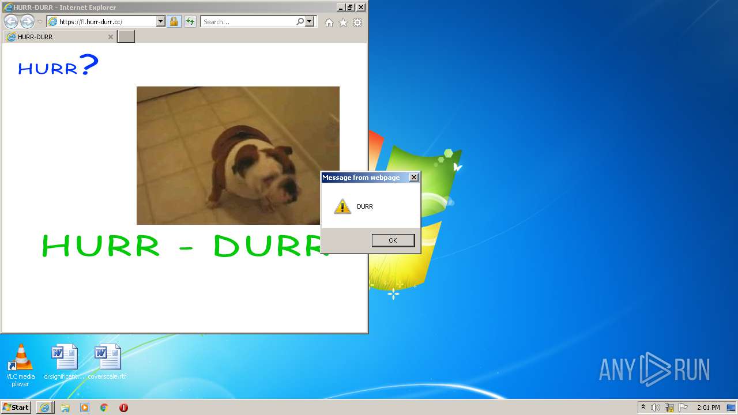Close the Message from webpage dialog
The height and width of the screenshot is (415, 738).
click(413, 178)
